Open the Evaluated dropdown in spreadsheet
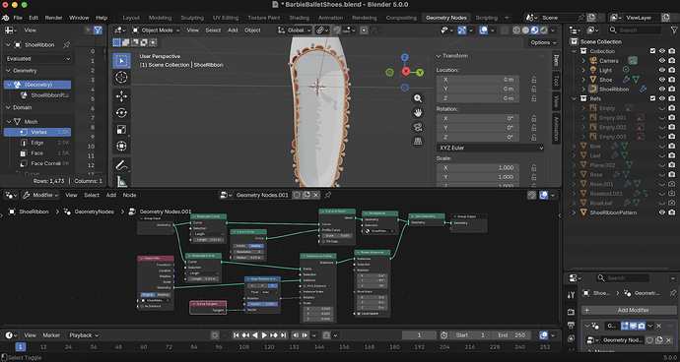The image size is (680, 362). click(38, 58)
